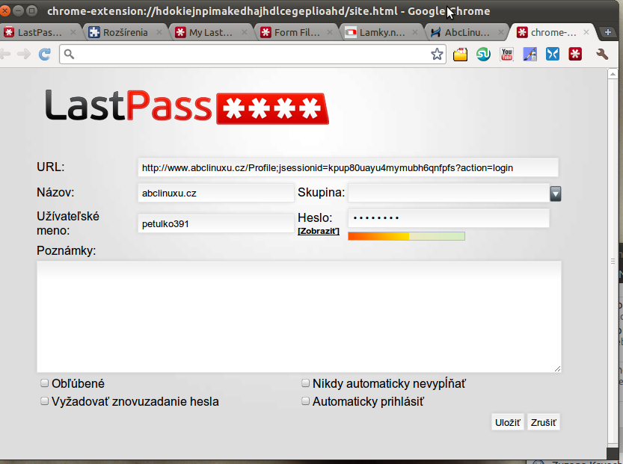Open the yellow folder extension icon
The image size is (623, 464).
point(460,54)
